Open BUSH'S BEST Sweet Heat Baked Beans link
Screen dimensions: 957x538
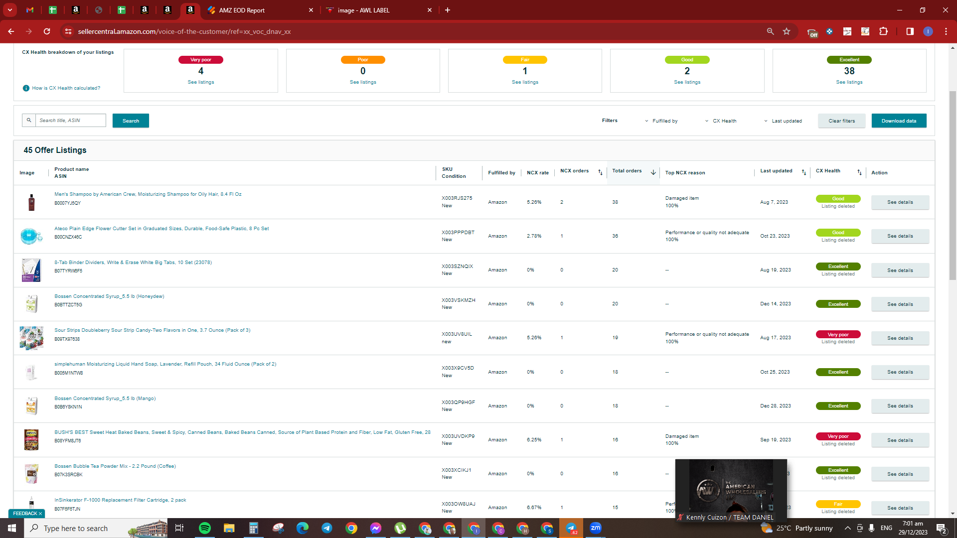(242, 432)
